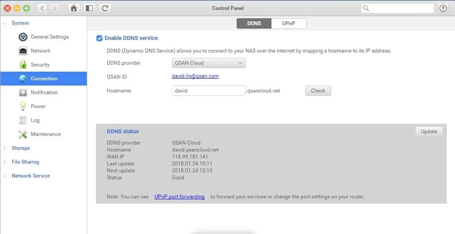Open Power settings lightbulb icon
The height and width of the screenshot is (234, 455).
(x=23, y=106)
